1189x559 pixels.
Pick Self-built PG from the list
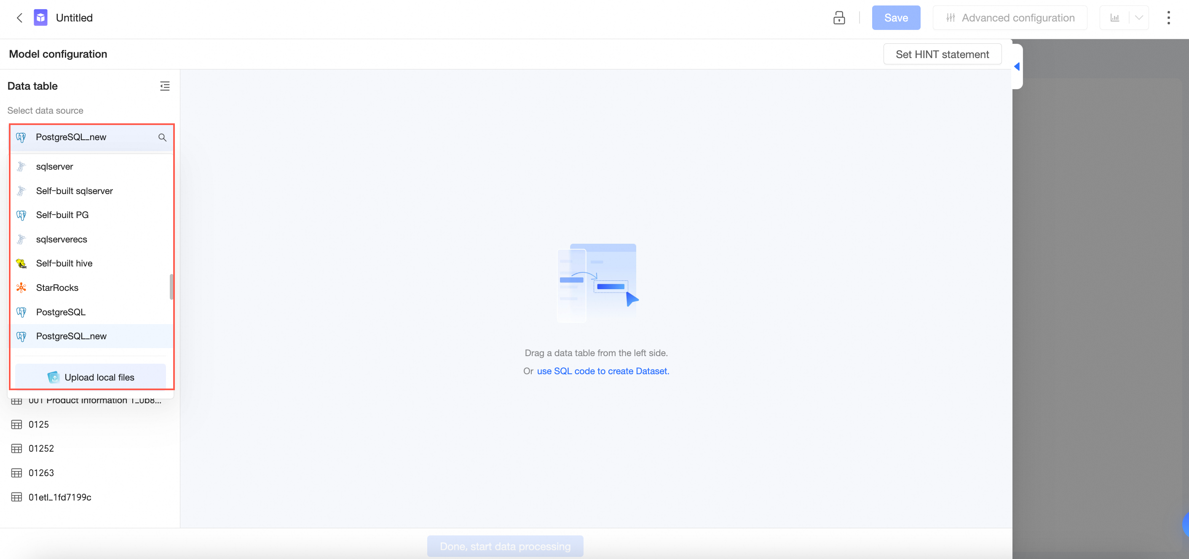click(x=62, y=215)
